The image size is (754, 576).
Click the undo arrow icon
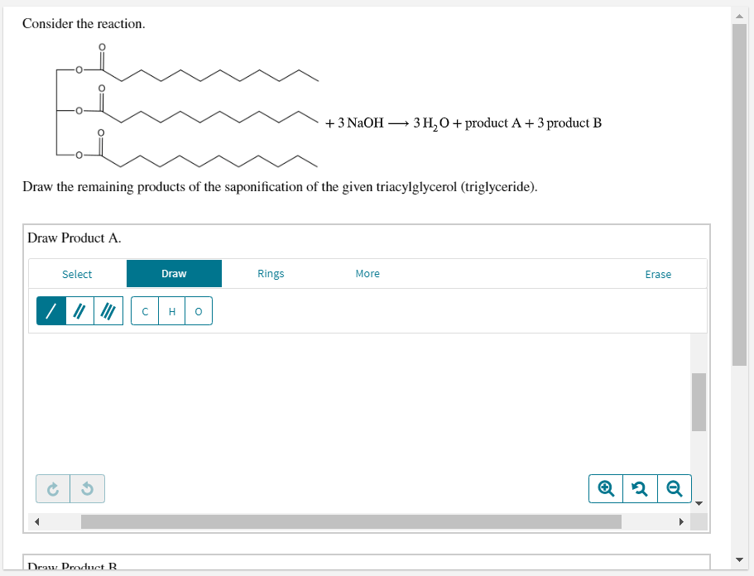click(86, 488)
